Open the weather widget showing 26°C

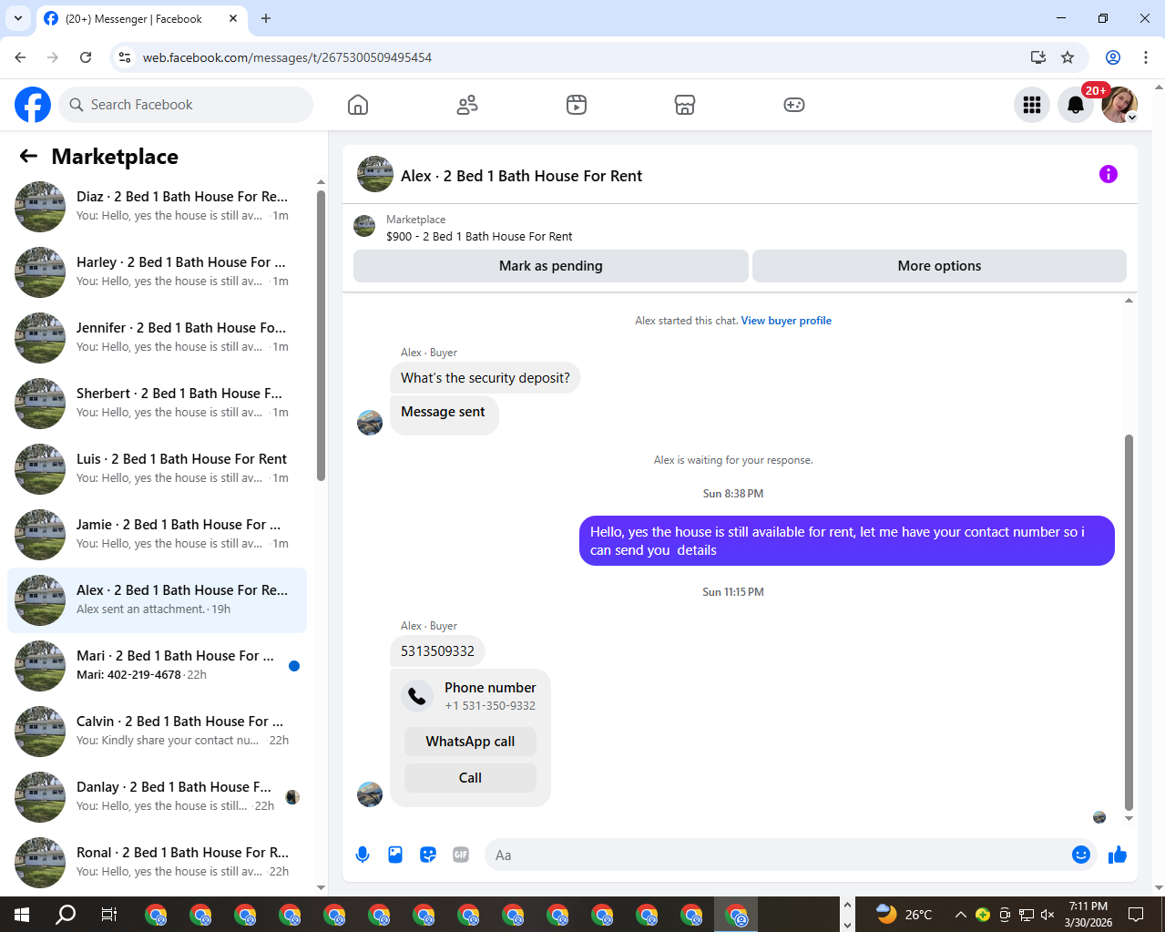pos(904,914)
